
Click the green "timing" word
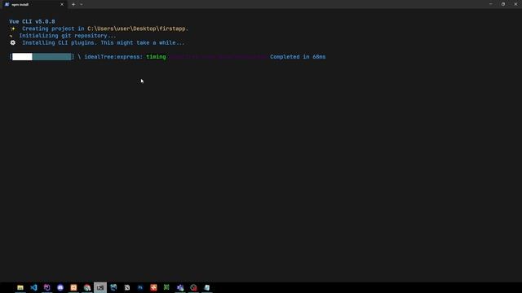click(156, 57)
